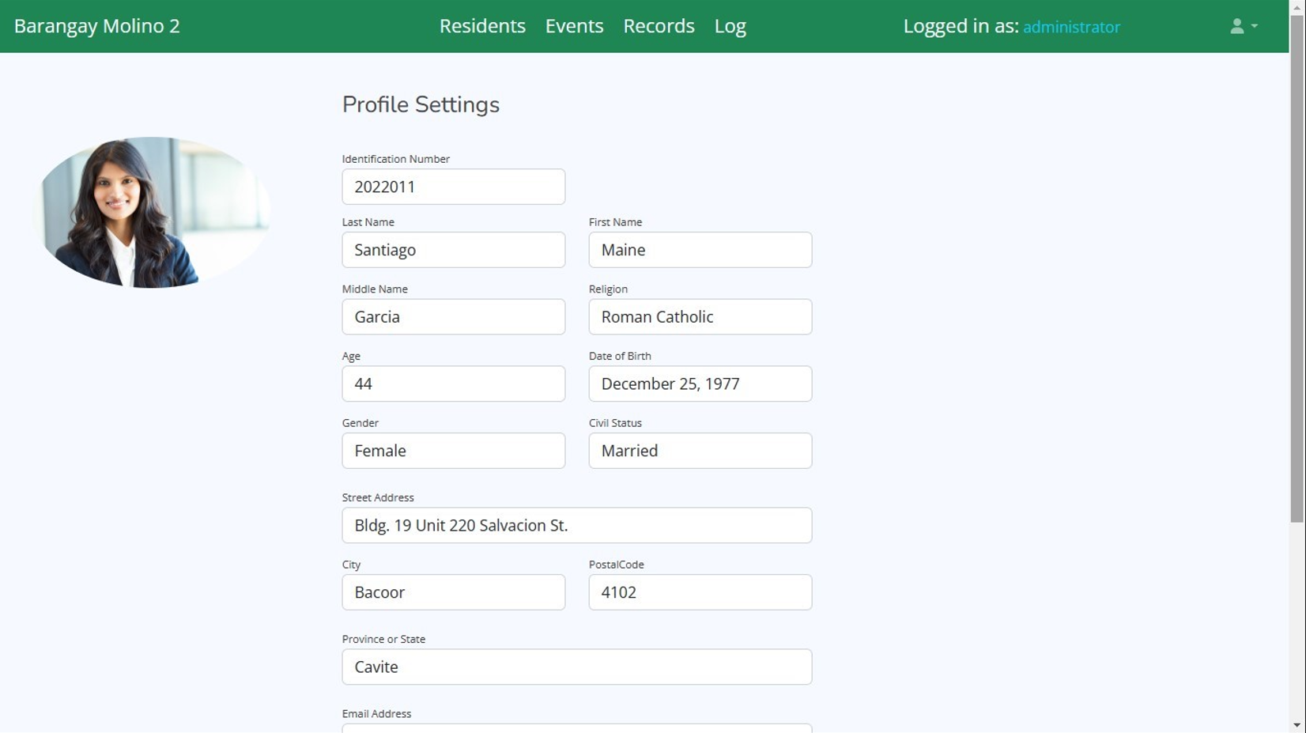Click the Street Address input box
Image resolution: width=1306 pixels, height=733 pixels.
coord(576,525)
